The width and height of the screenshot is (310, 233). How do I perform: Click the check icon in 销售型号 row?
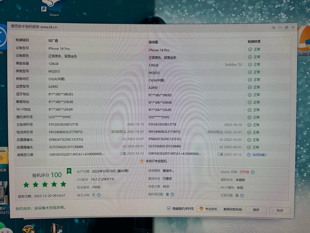250,72
